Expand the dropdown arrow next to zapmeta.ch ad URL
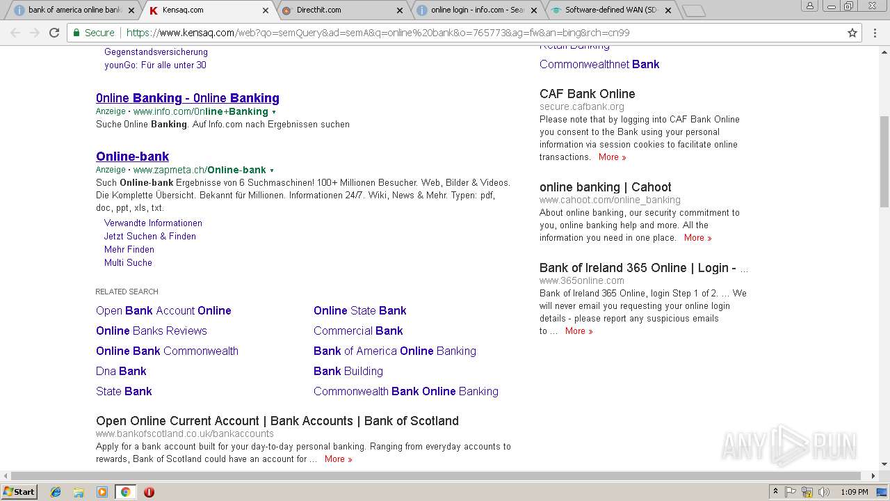The image size is (890, 501). [272, 170]
